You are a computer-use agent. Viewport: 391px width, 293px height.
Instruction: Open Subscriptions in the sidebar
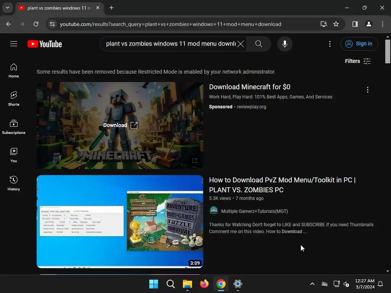pos(14,127)
